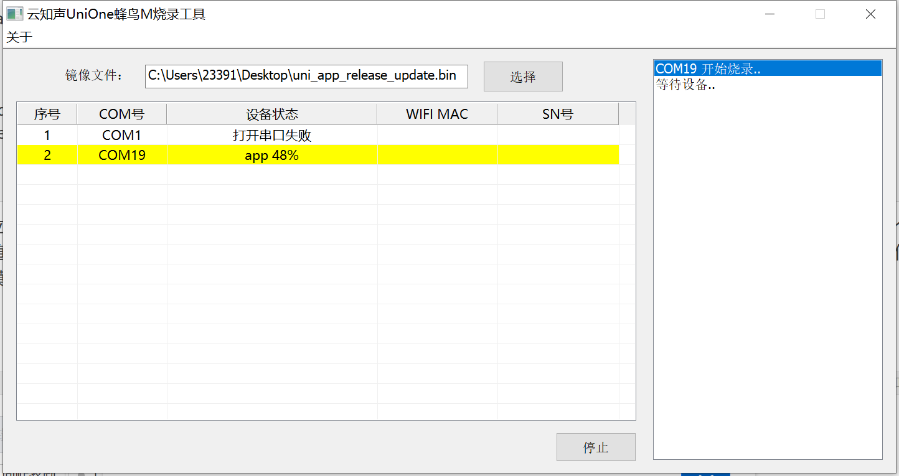The height and width of the screenshot is (476, 899).
Task: Open the 关于 menu
Action: [x=19, y=37]
